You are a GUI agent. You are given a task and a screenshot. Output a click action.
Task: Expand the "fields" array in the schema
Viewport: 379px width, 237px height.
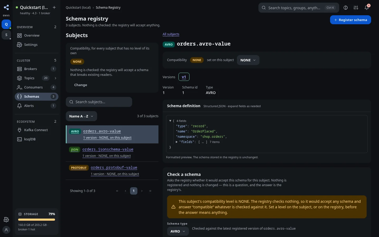tap(177, 142)
